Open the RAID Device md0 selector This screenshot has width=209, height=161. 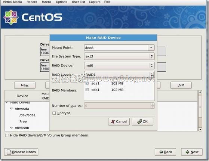119,65
